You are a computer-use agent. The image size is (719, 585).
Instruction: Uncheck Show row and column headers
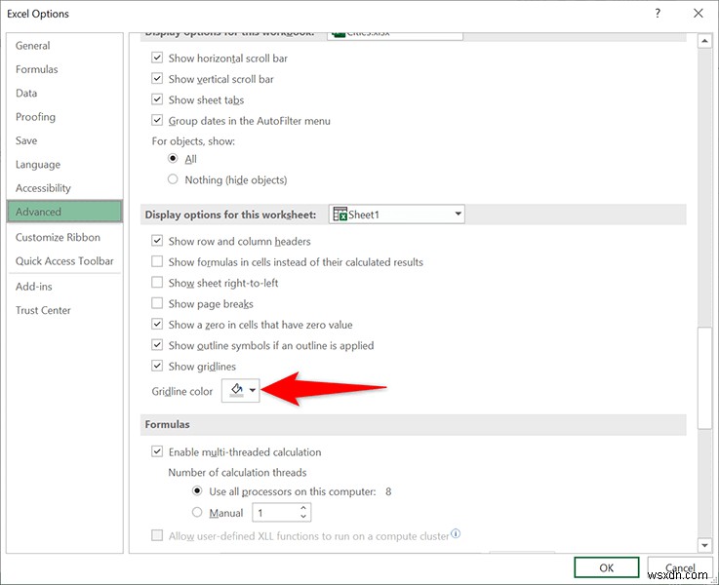[x=157, y=241]
